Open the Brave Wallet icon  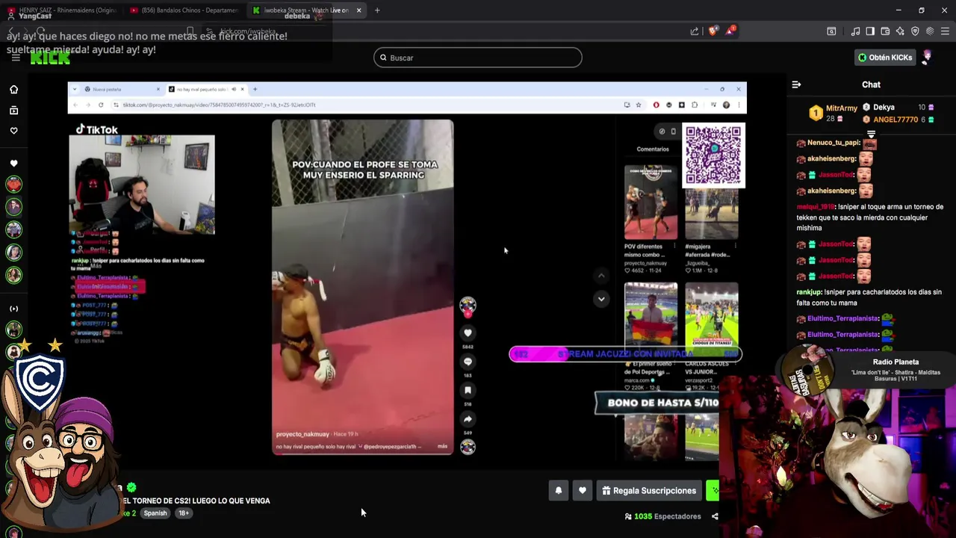885,31
